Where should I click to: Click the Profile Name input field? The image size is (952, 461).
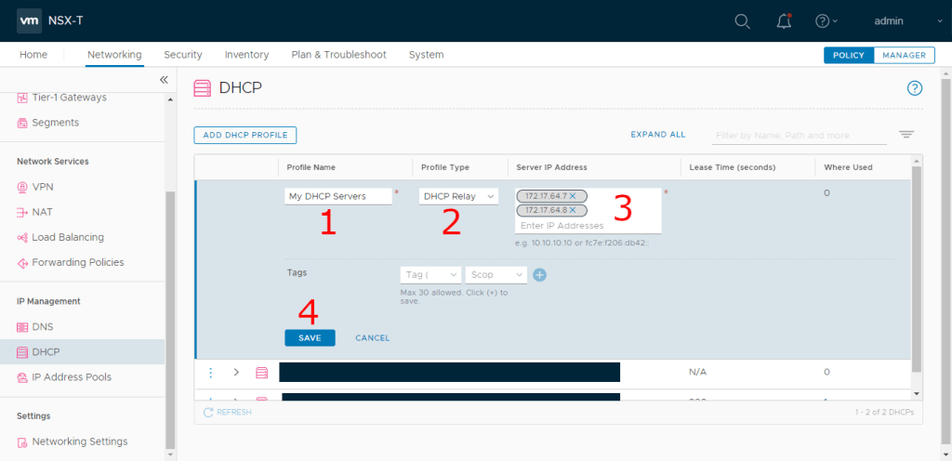point(338,196)
